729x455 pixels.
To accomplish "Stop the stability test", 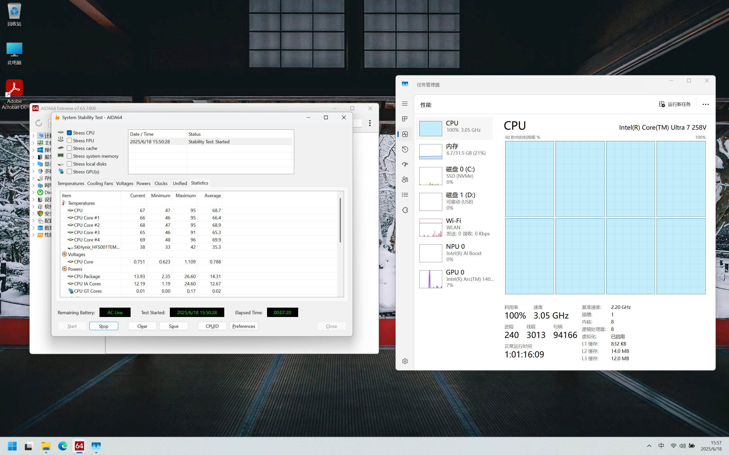I will [103, 326].
